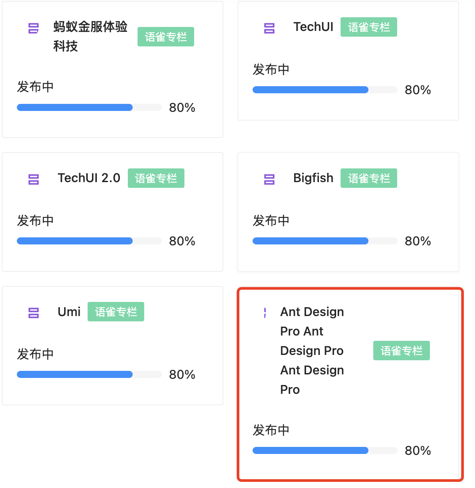The image size is (475, 488).
Task: Click the 语雀专栏 tag on Bigfish card
Action: coord(369,178)
